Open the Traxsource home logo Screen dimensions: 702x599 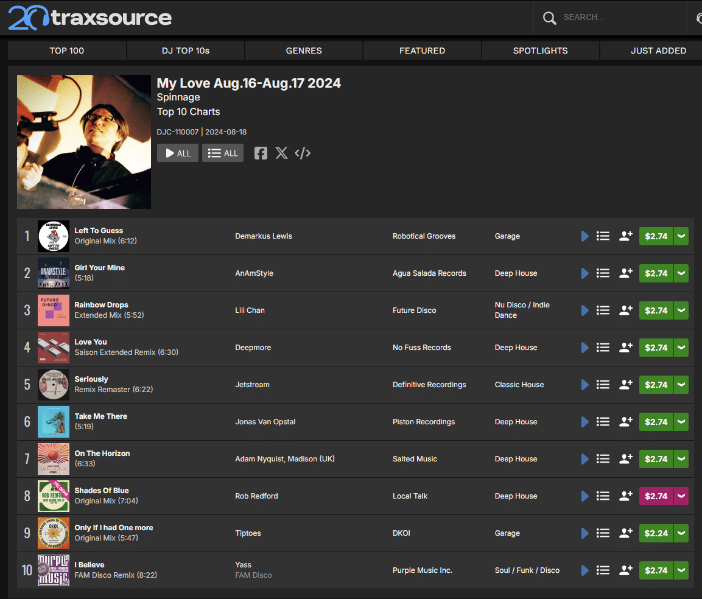point(90,18)
